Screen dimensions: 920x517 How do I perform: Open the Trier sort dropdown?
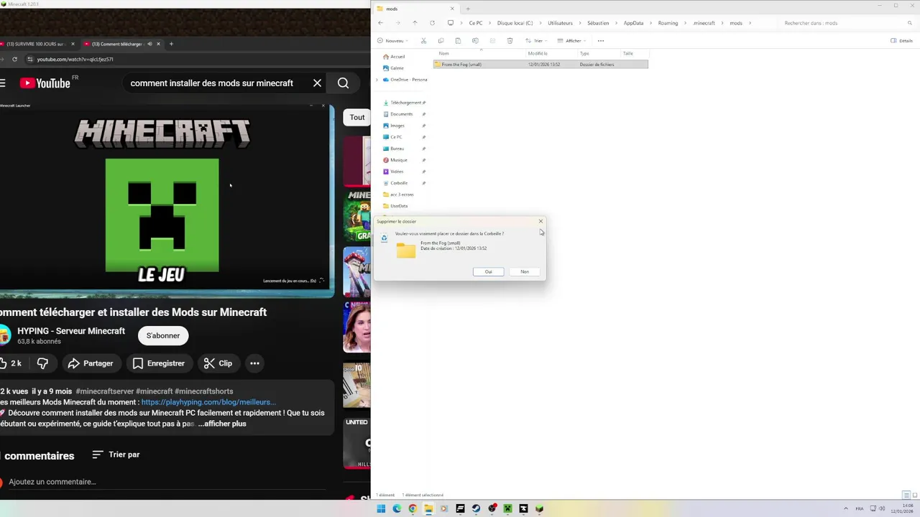click(x=536, y=41)
